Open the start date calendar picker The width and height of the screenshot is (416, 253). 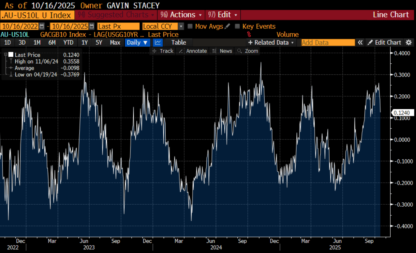[x=42, y=26]
